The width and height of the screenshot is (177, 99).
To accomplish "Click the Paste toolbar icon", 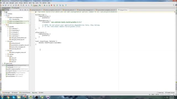I will point(18,5).
